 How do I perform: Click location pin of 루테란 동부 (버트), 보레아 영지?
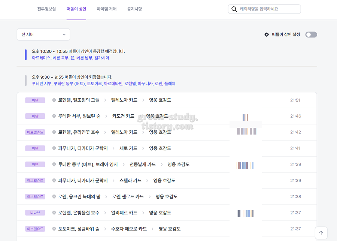[x=54, y=165]
